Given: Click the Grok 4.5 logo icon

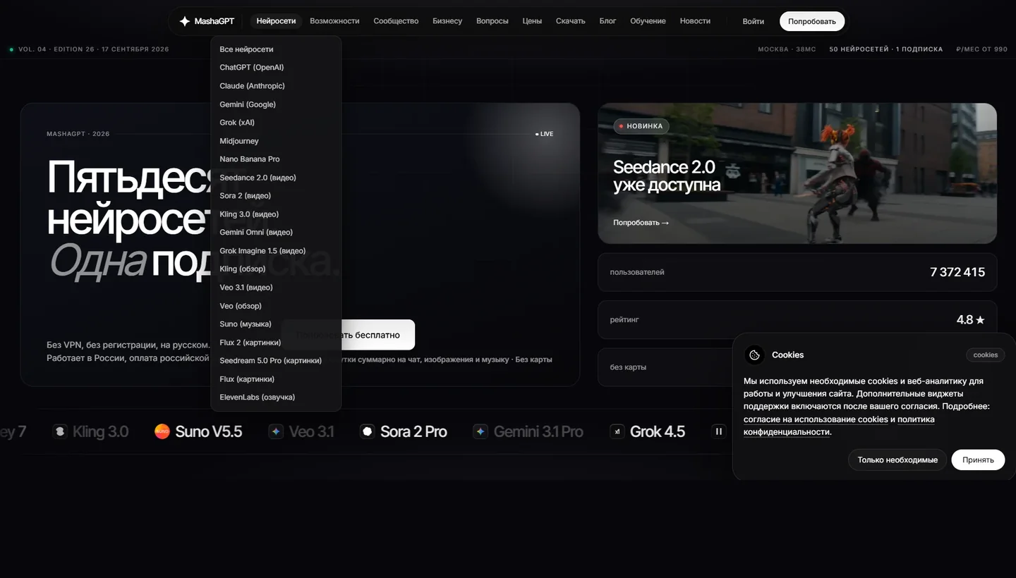Looking at the screenshot, I should 617,431.
